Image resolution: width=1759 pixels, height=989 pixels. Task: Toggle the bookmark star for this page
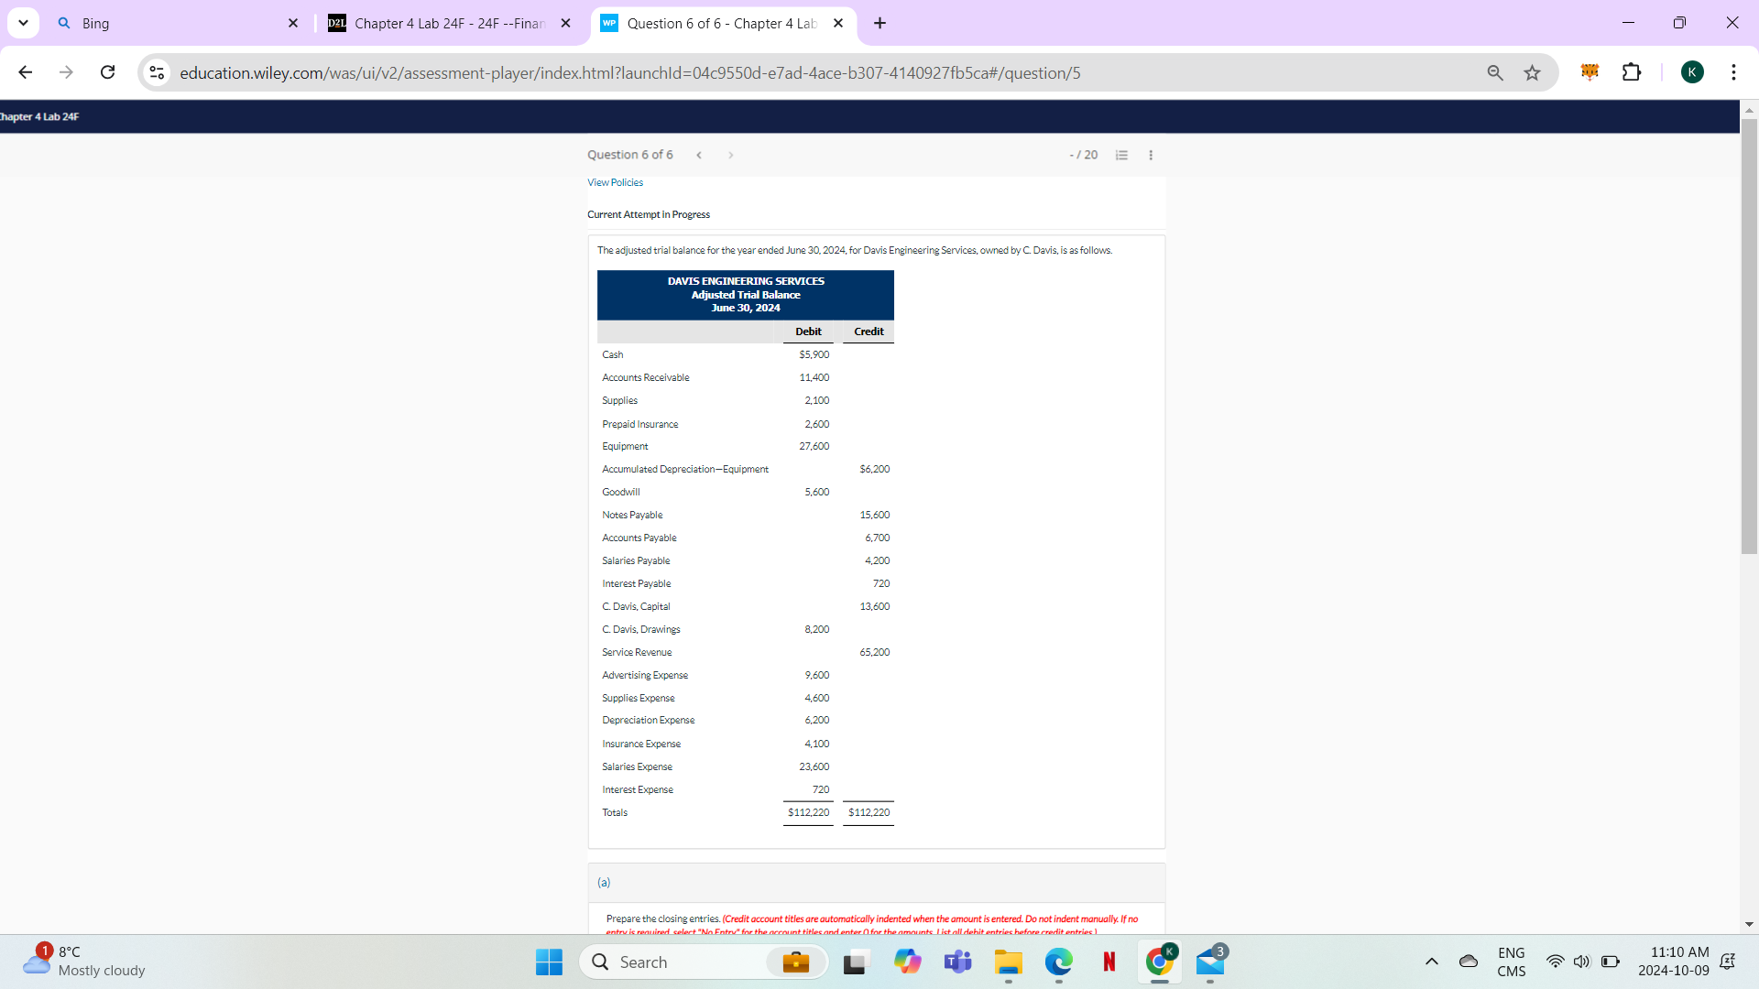click(1533, 72)
